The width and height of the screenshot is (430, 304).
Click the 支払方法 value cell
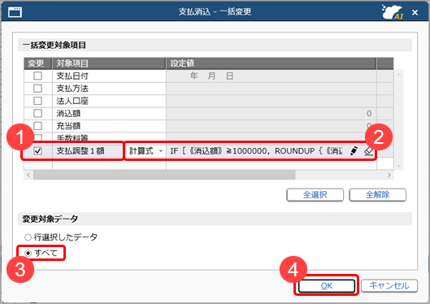[271, 89]
